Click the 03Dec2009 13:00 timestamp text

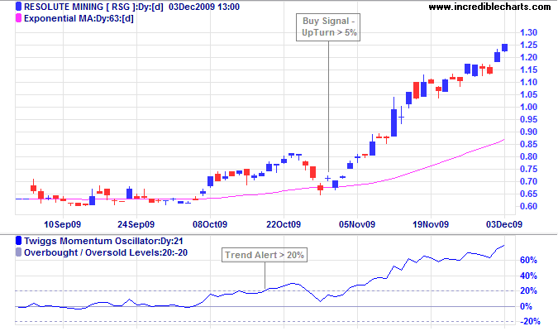[204, 7]
